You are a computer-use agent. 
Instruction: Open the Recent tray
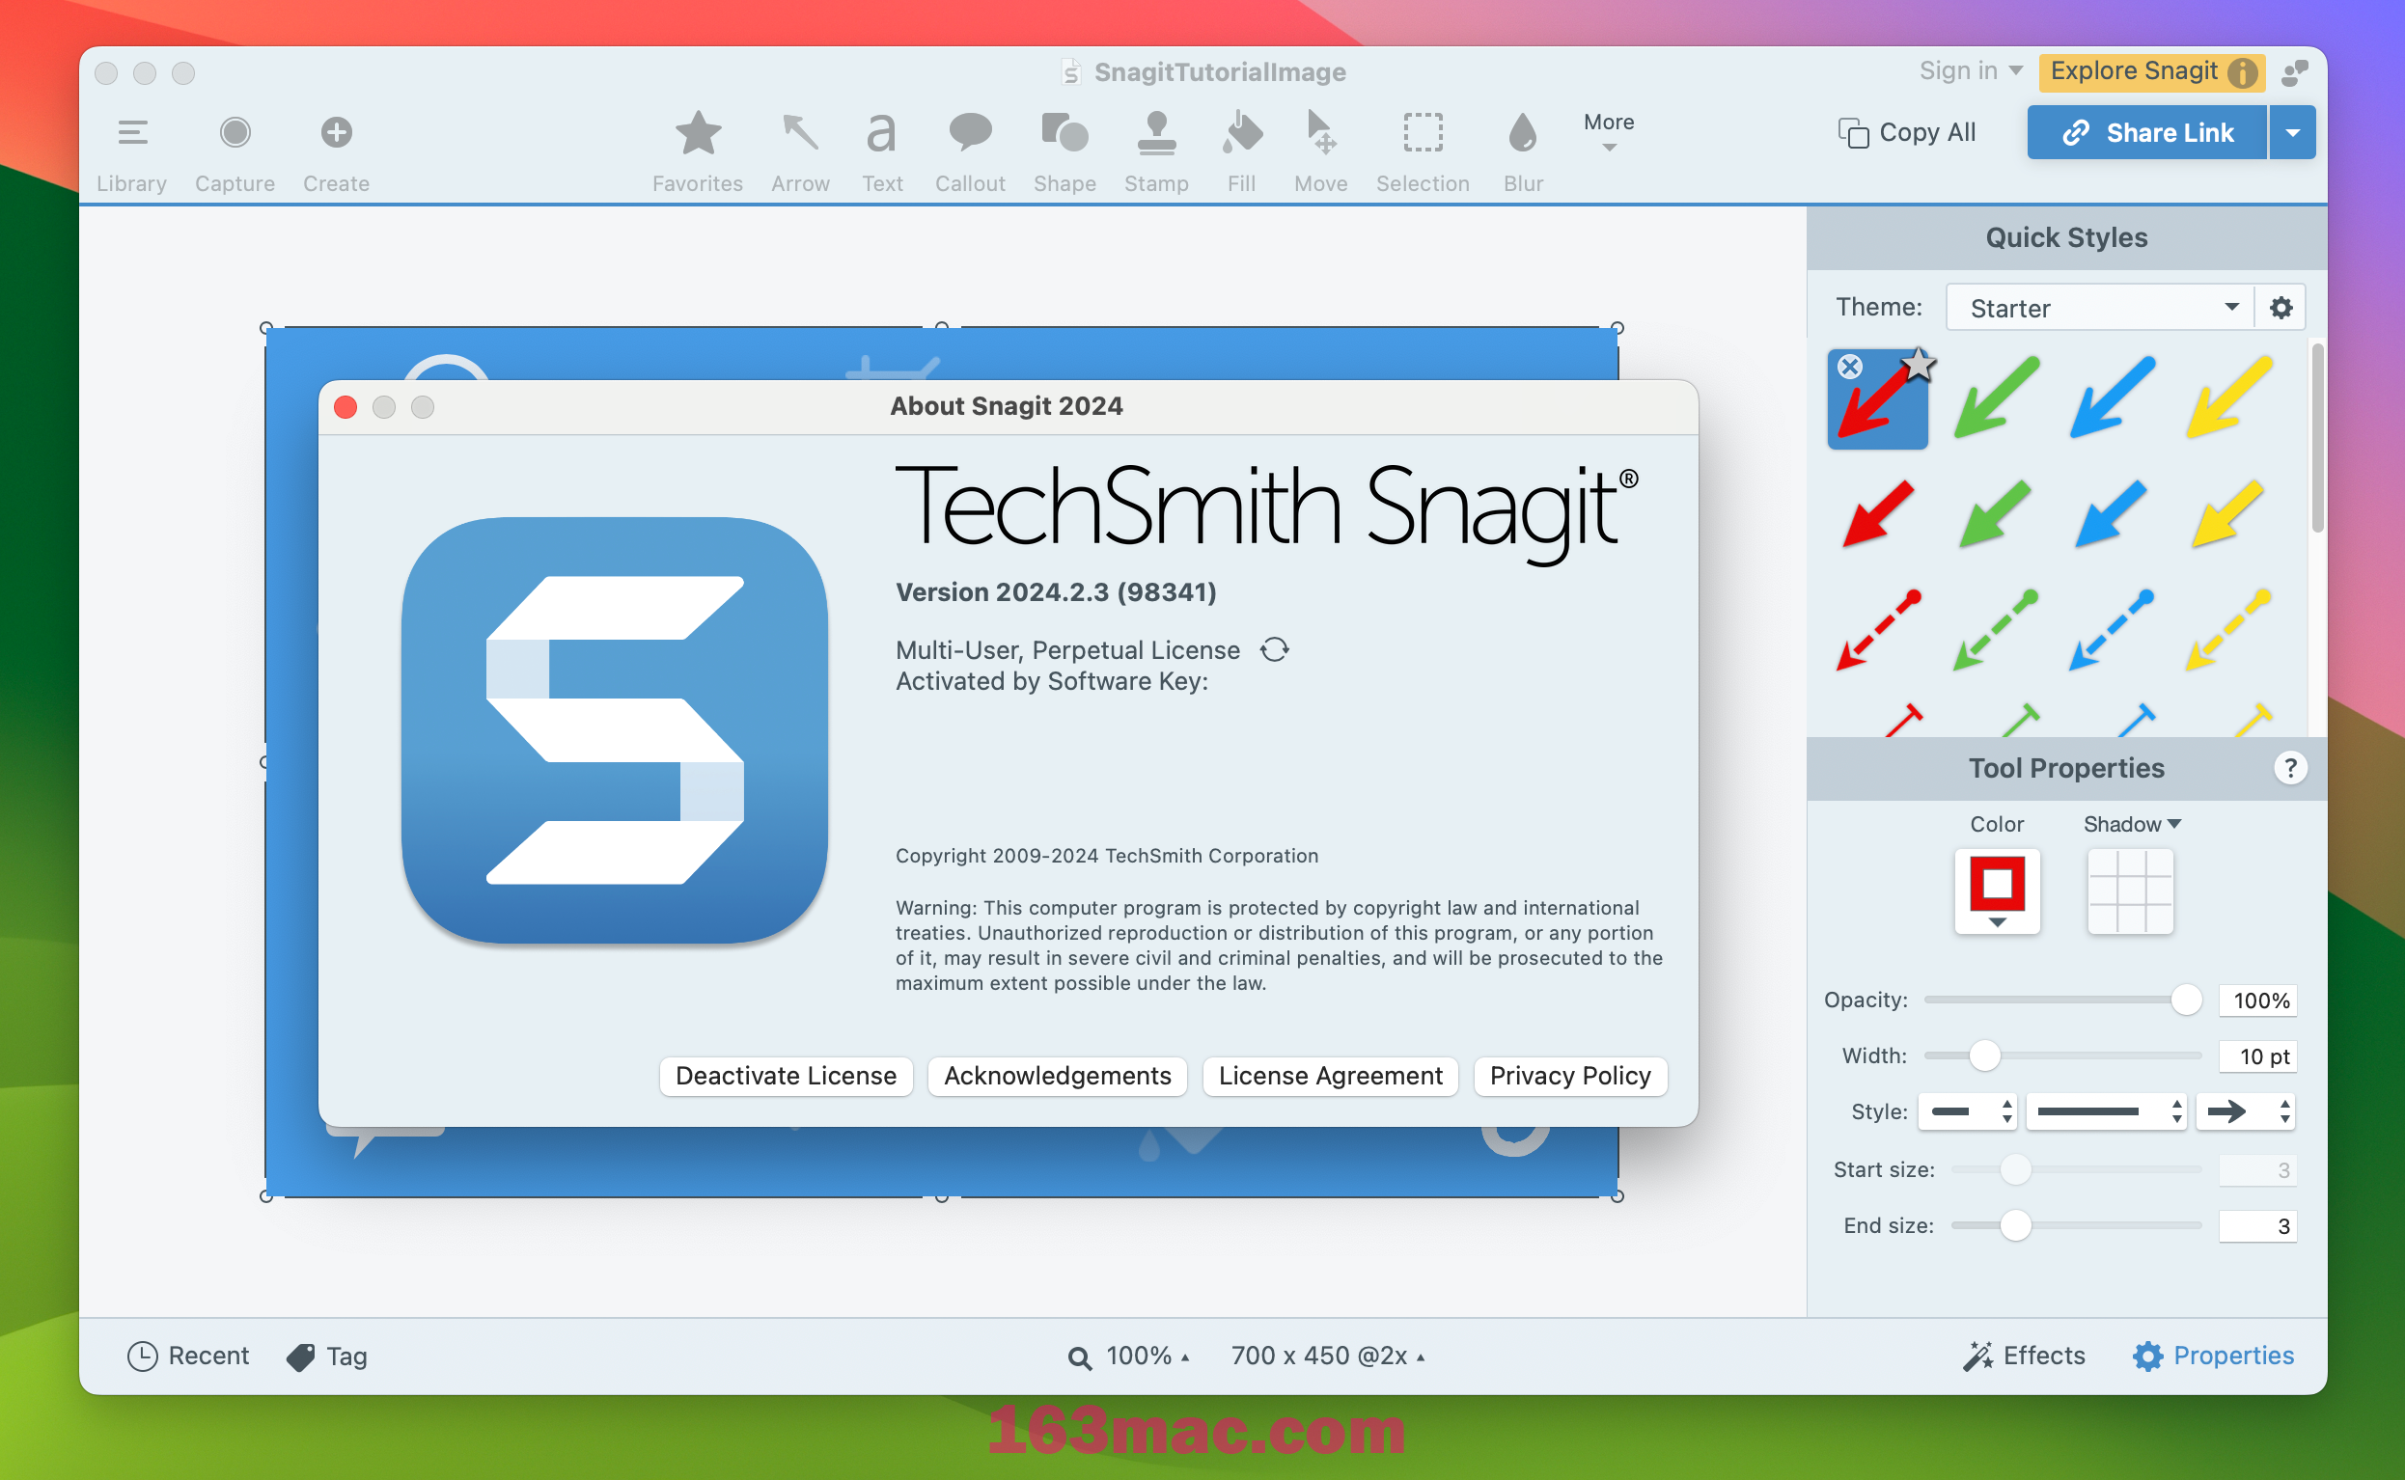(x=188, y=1356)
